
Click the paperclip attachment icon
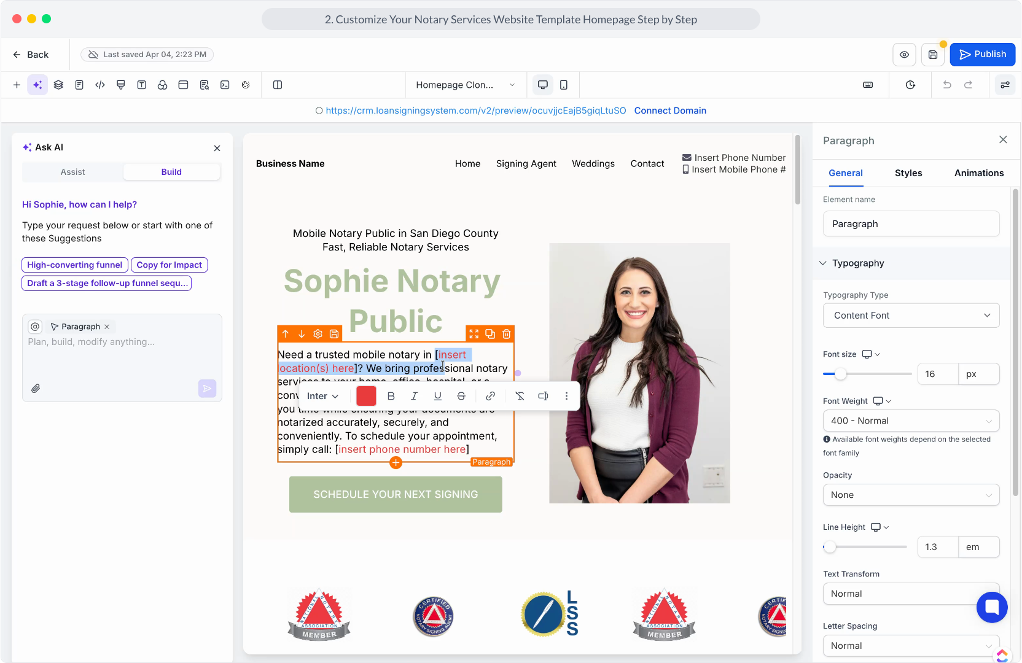click(36, 389)
